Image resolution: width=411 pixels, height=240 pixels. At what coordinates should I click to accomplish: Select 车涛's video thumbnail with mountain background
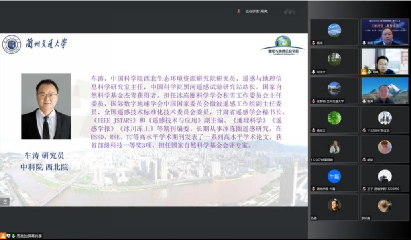(385, 90)
